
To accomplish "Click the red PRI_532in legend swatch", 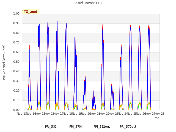I will [x=41, y=127].
